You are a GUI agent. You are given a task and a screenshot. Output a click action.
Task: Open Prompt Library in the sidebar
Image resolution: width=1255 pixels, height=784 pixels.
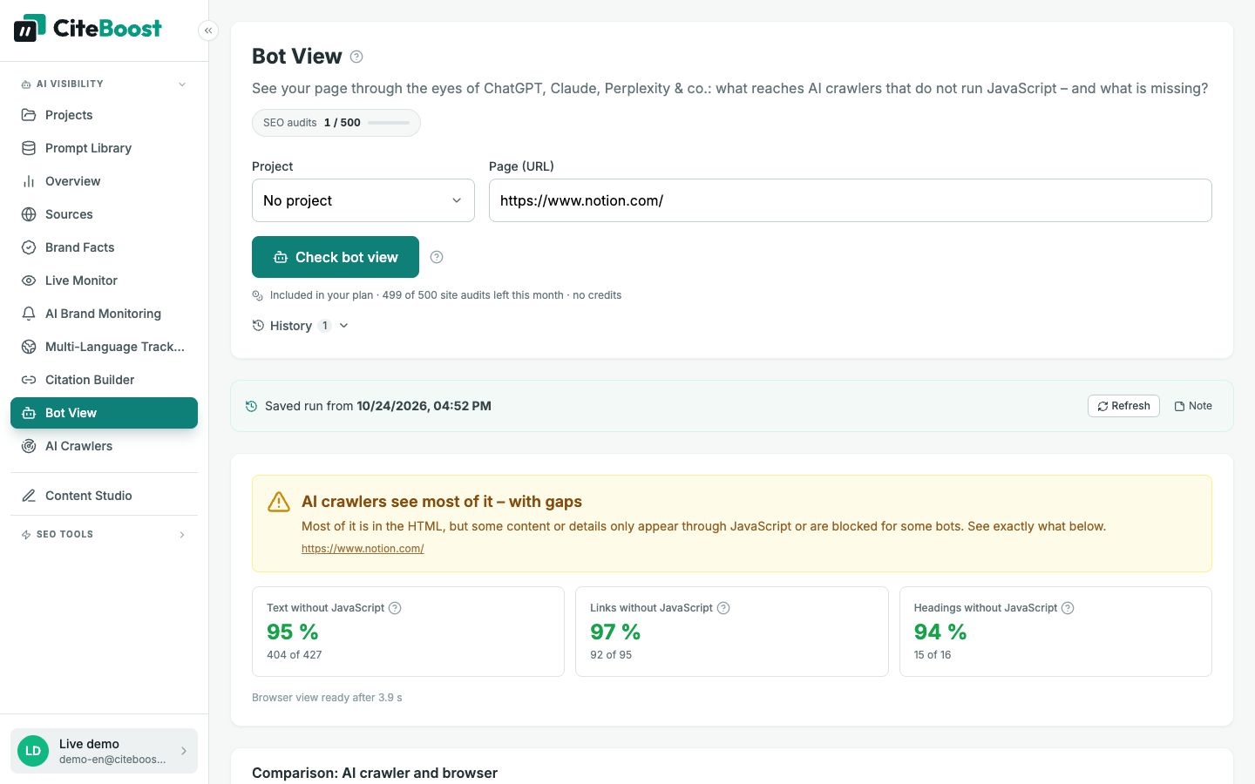point(104,148)
